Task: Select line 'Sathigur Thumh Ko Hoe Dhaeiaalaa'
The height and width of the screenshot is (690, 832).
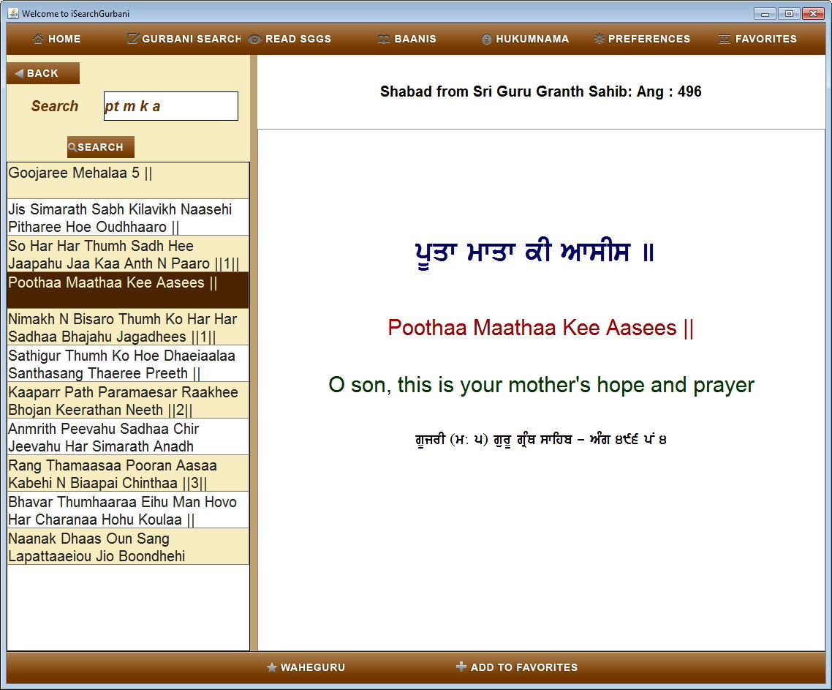Action: [128, 364]
